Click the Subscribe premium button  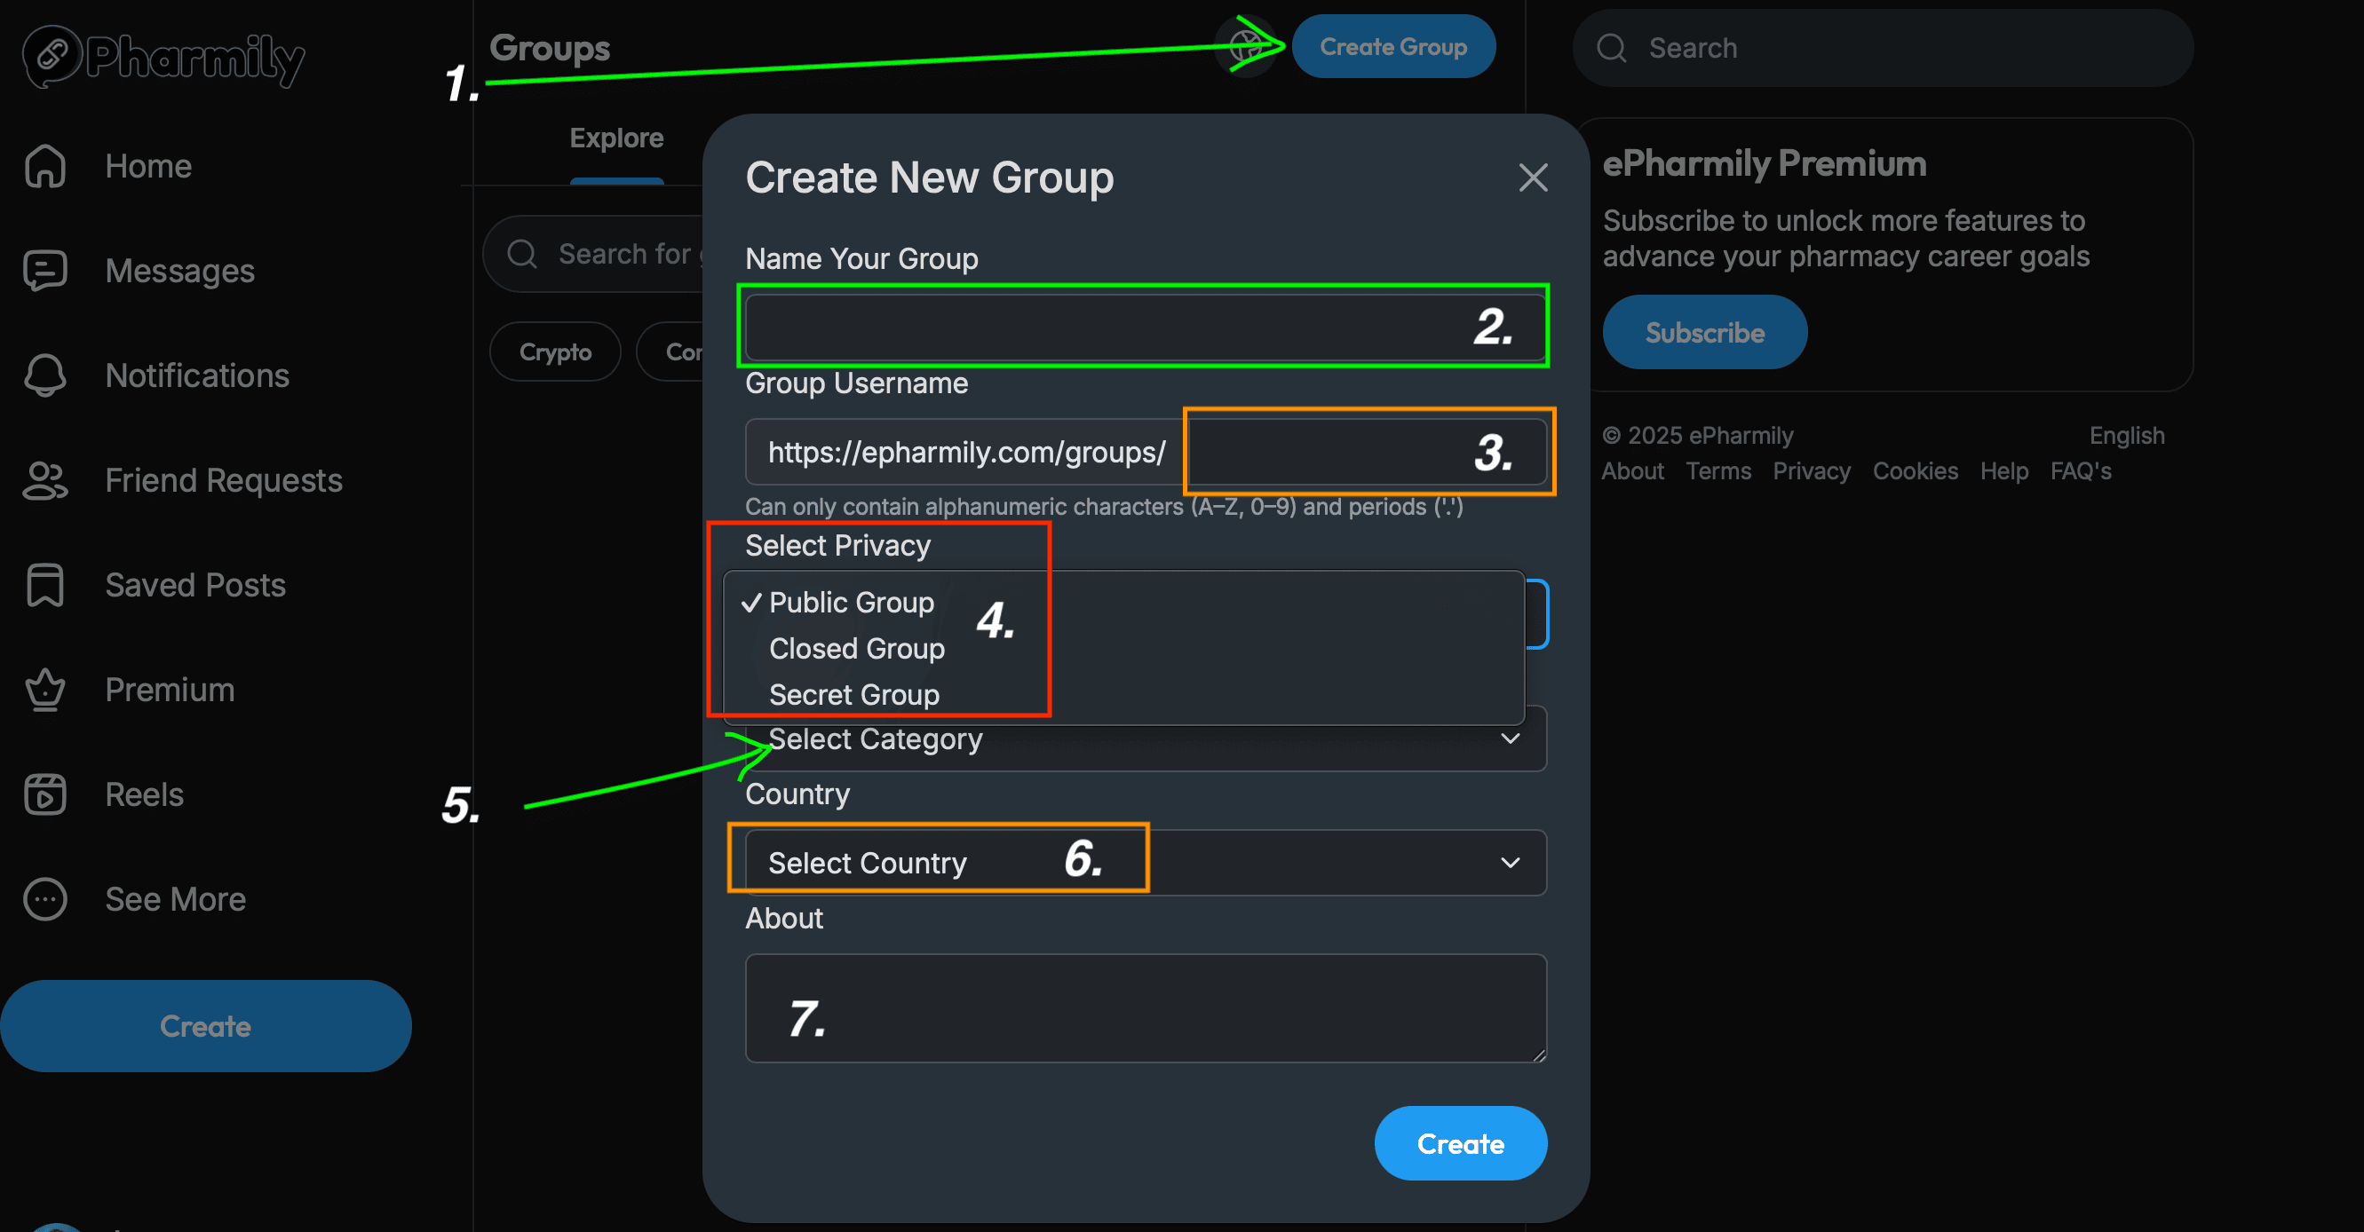pyautogui.click(x=1704, y=332)
